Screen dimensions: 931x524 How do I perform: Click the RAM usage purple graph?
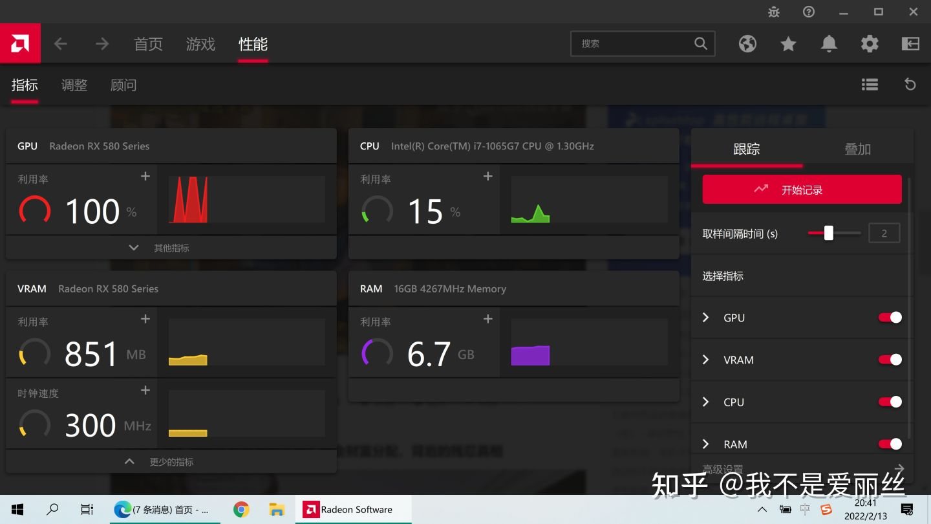589,342
